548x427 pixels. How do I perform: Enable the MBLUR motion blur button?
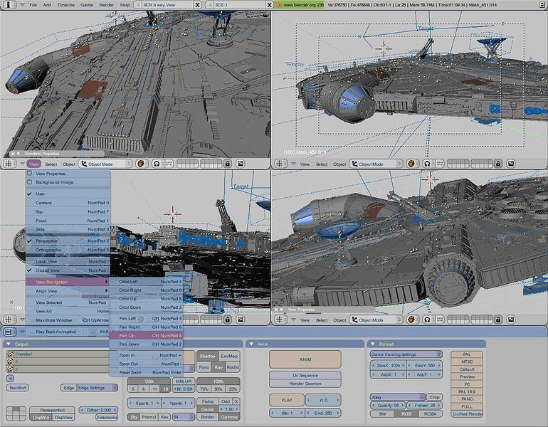coord(184,381)
